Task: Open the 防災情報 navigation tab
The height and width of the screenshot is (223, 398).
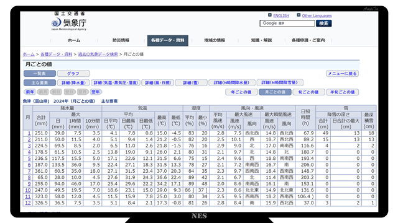Action: 121,40
